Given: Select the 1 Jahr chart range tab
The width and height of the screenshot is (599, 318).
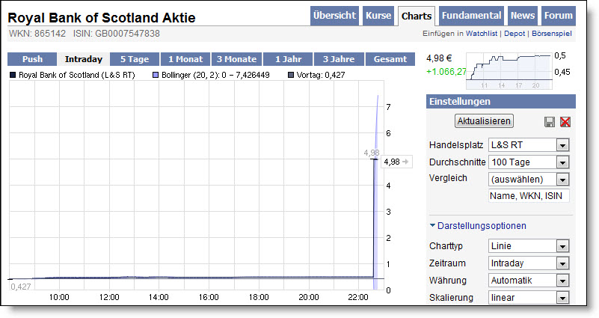Looking at the screenshot, I should pos(288,59).
